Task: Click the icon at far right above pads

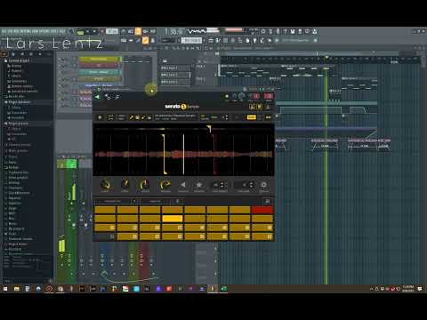Action: [267, 201]
